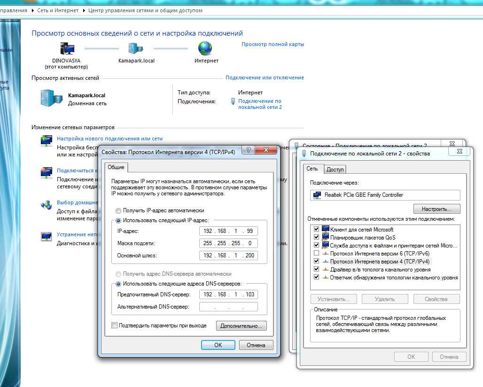Select 'Использовать следующие адреса DNS-серверов' radio button
Image resolution: width=483 pixels, height=387 pixels.
coord(118,284)
